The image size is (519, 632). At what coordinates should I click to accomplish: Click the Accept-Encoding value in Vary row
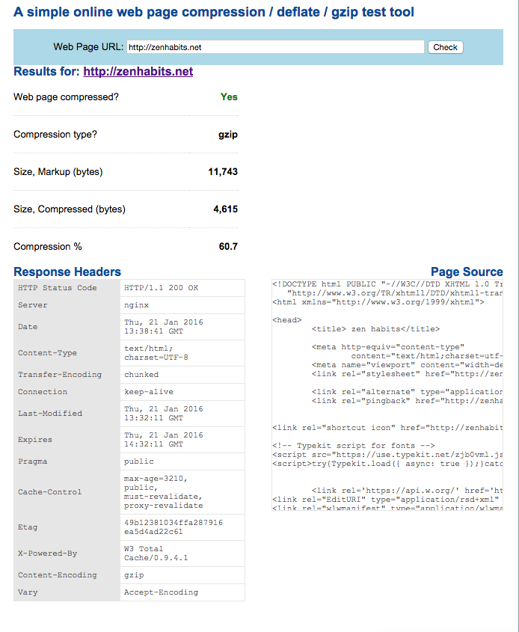(x=161, y=592)
